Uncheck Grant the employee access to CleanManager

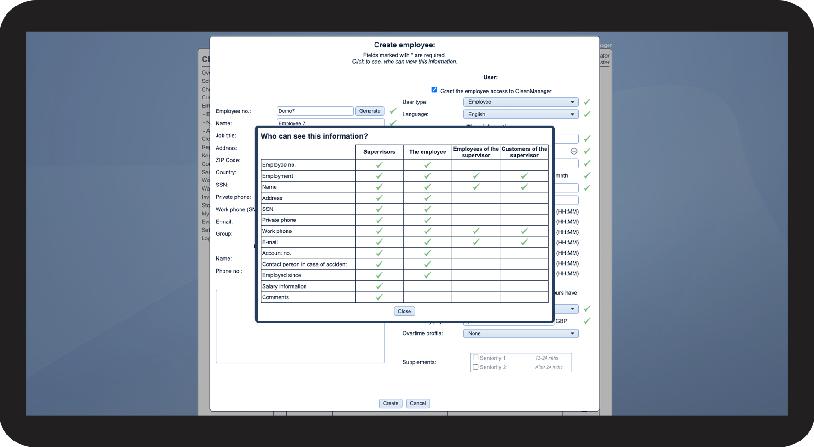coord(434,90)
